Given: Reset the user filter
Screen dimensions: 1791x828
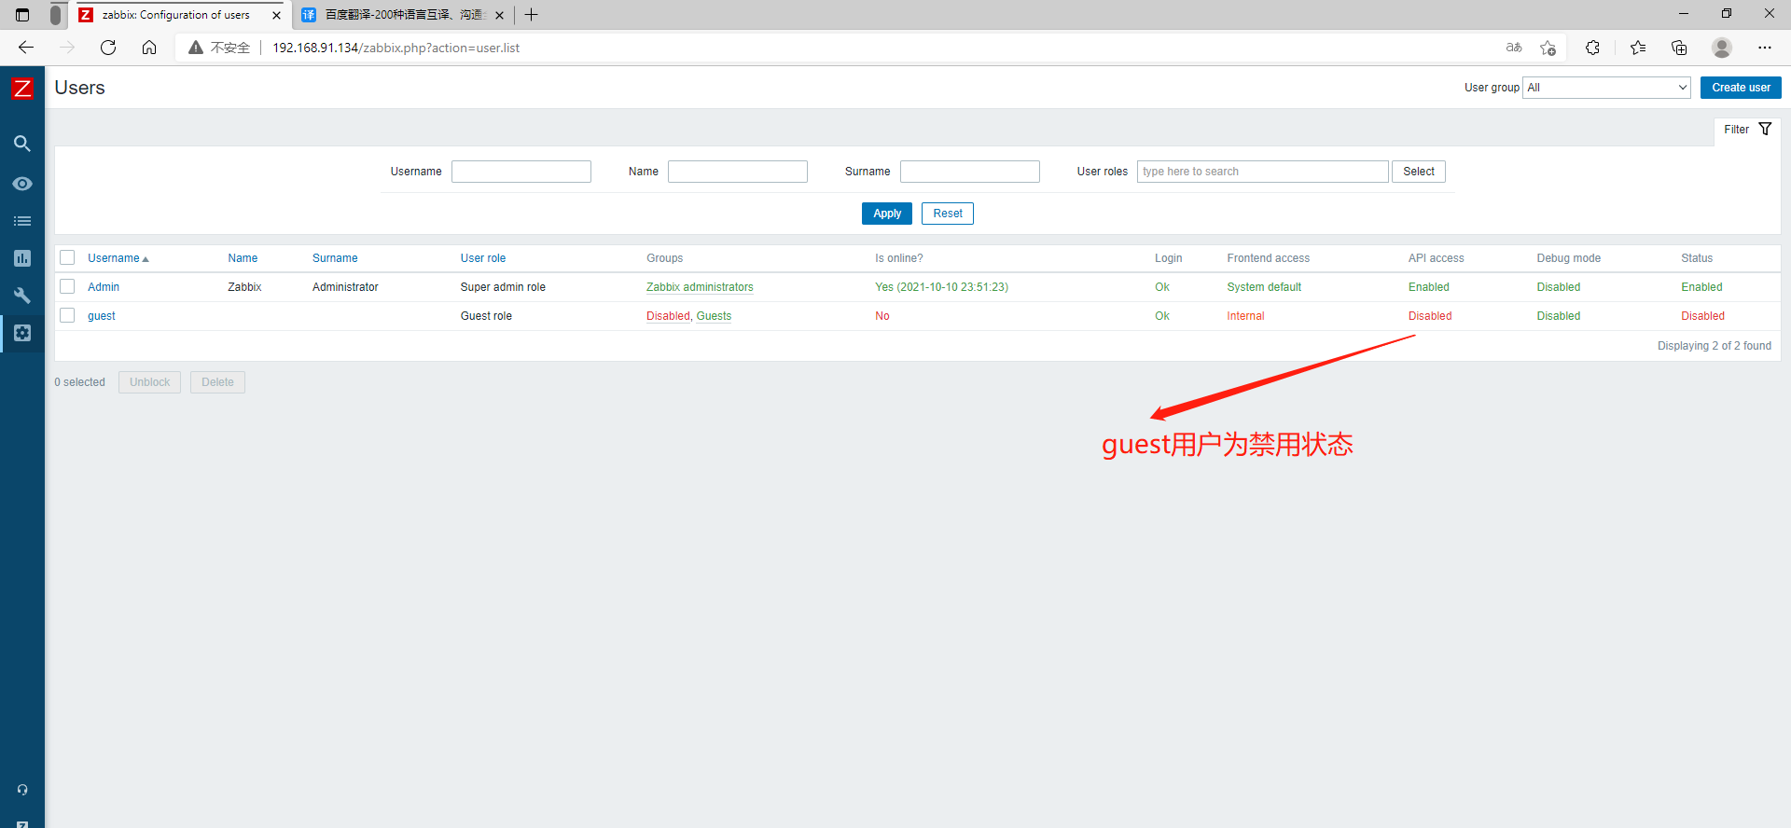Looking at the screenshot, I should 948,214.
